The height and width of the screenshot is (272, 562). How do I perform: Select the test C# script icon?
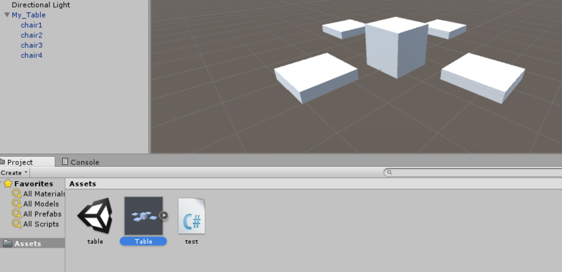tap(192, 216)
